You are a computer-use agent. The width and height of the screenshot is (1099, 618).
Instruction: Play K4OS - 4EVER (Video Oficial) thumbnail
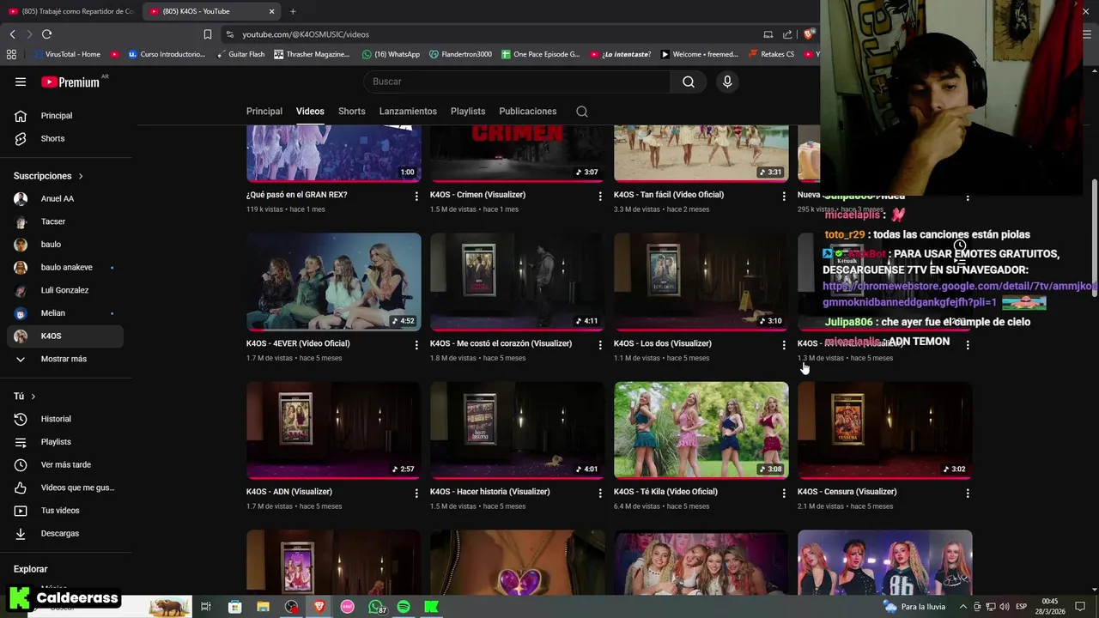334,282
